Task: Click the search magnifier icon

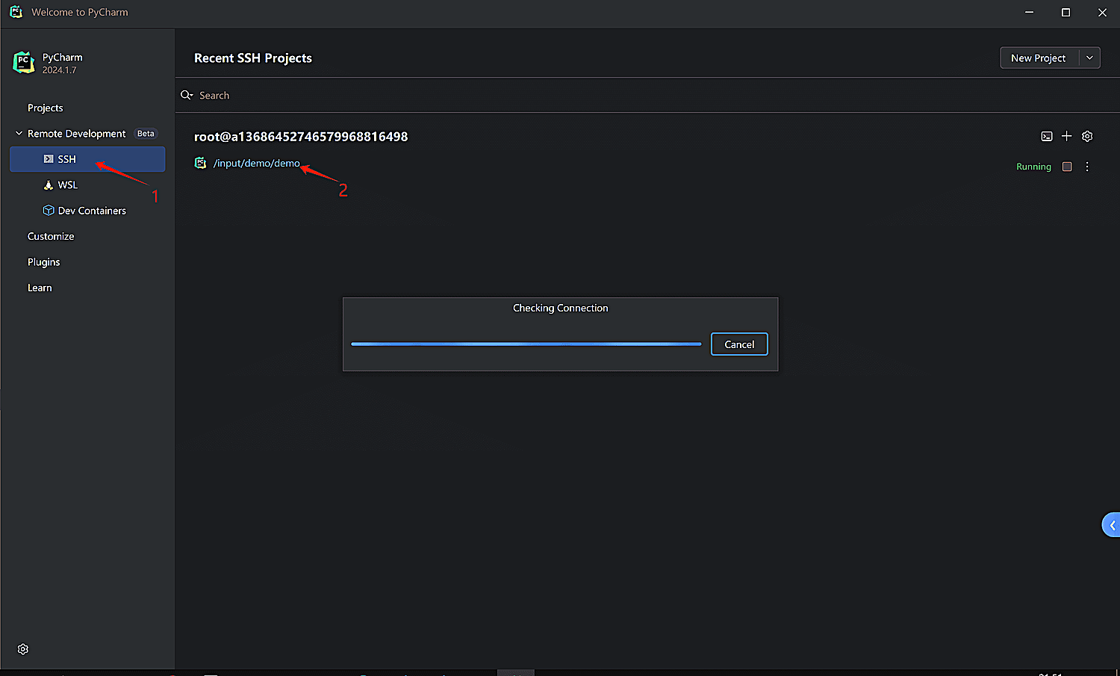Action: [x=187, y=95]
